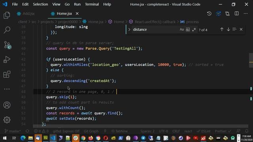Change language mode via react item
Viewport: 253px width, 142px height.
pos(188,131)
